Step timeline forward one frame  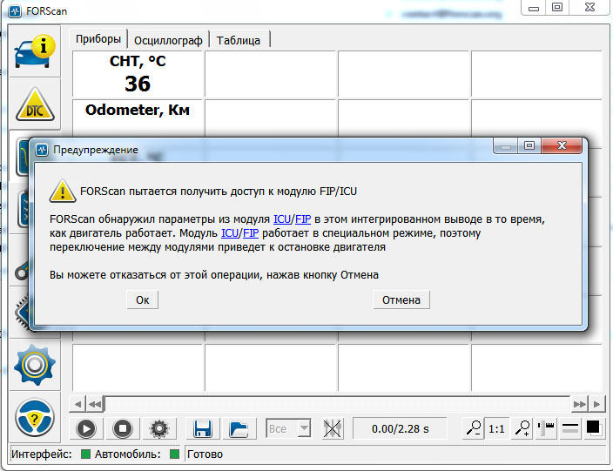[597, 404]
